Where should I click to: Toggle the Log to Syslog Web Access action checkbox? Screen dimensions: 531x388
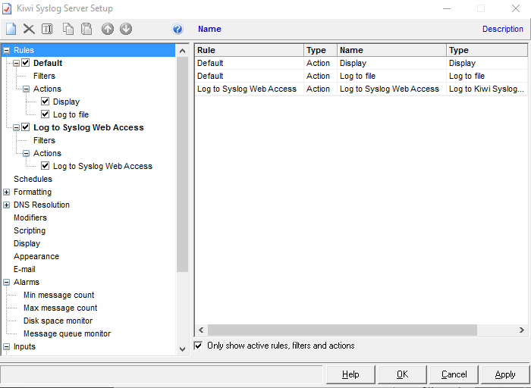(45, 166)
